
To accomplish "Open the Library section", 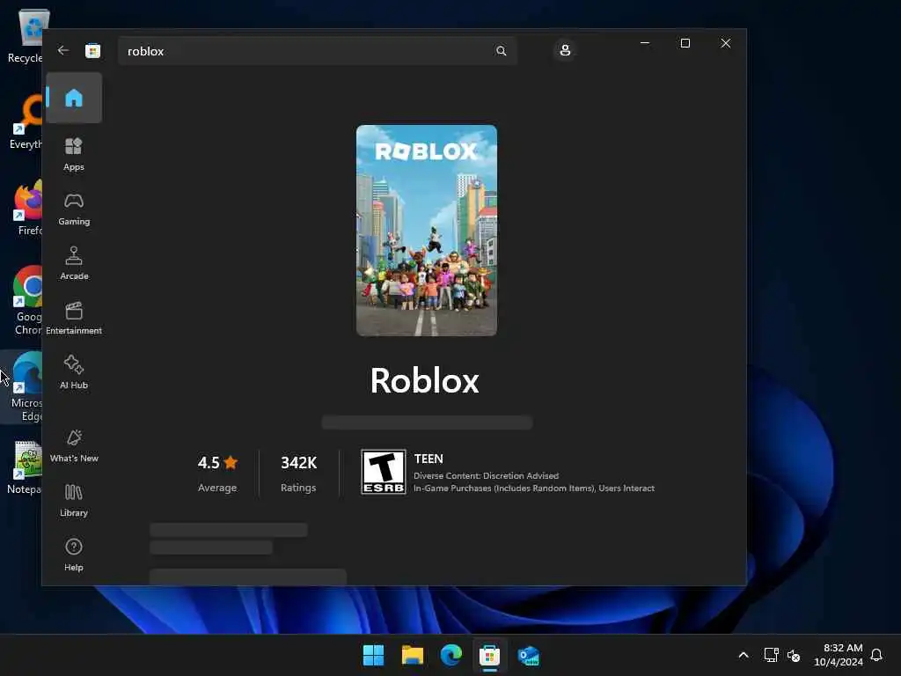I will (x=74, y=500).
